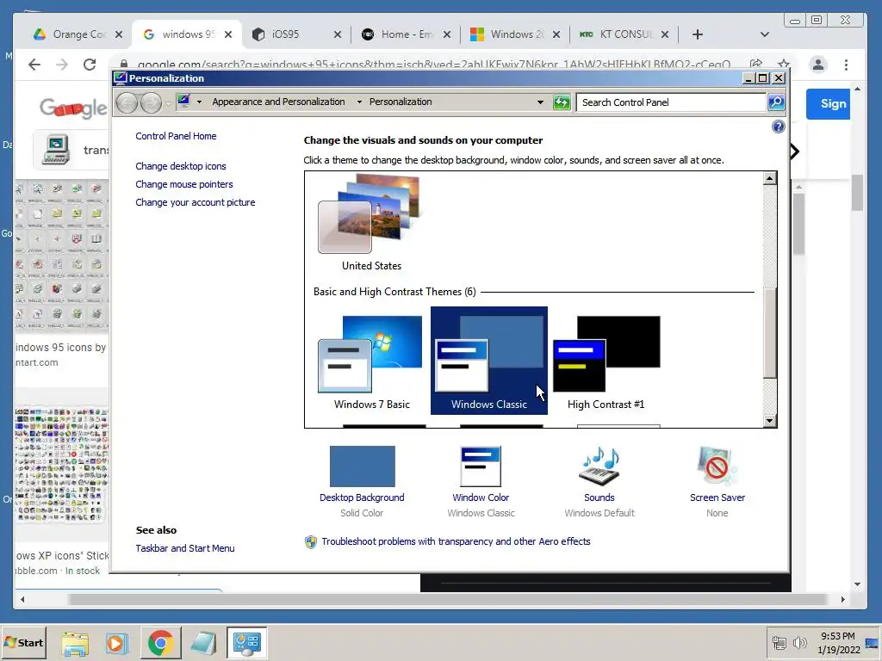Click the Chrome URL address bar

click(433, 64)
